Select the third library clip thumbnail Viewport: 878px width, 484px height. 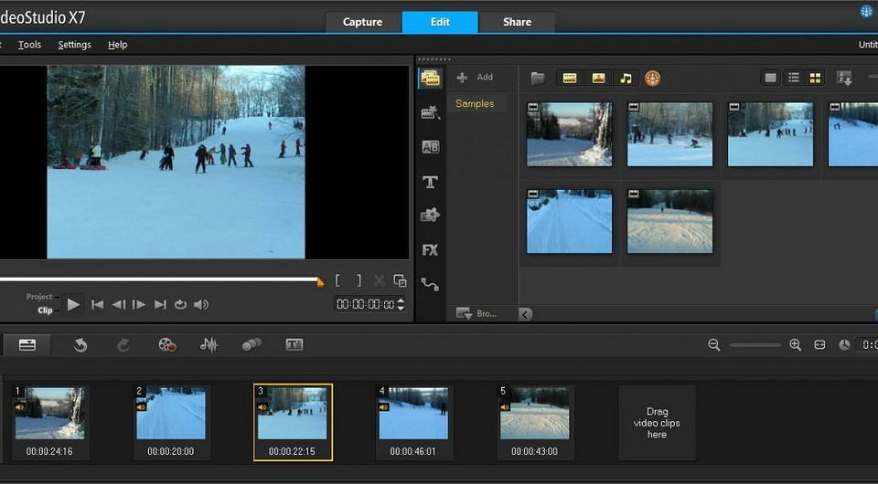[770, 134]
